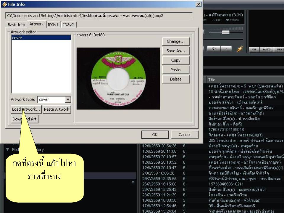
Task: Select the track titled '1760773104199048'
Action: (226, 130)
